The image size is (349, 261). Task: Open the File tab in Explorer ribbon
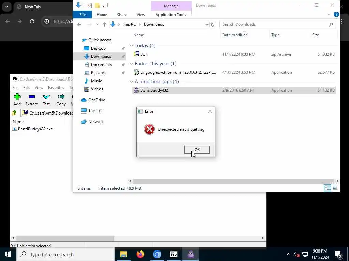82,15
